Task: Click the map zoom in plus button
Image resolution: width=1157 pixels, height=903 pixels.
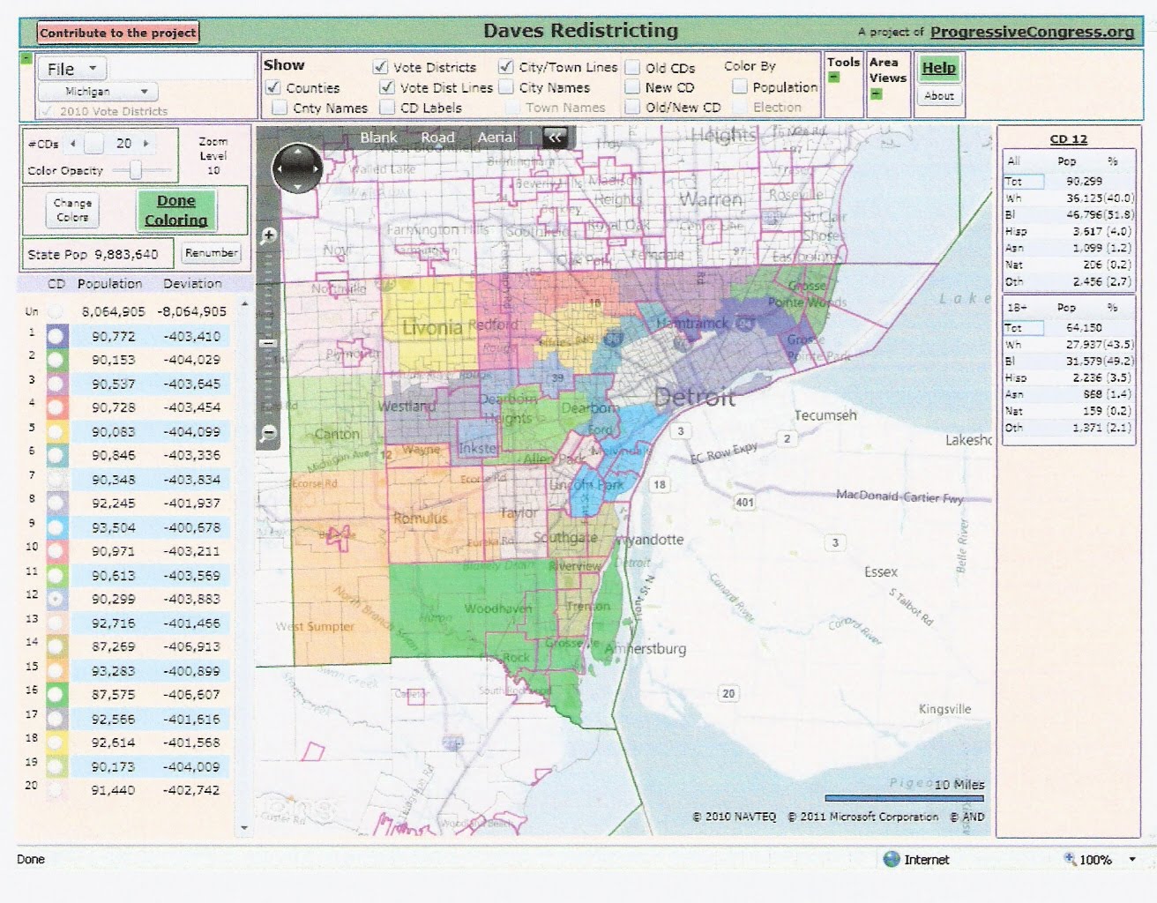Action: pyautogui.click(x=270, y=235)
